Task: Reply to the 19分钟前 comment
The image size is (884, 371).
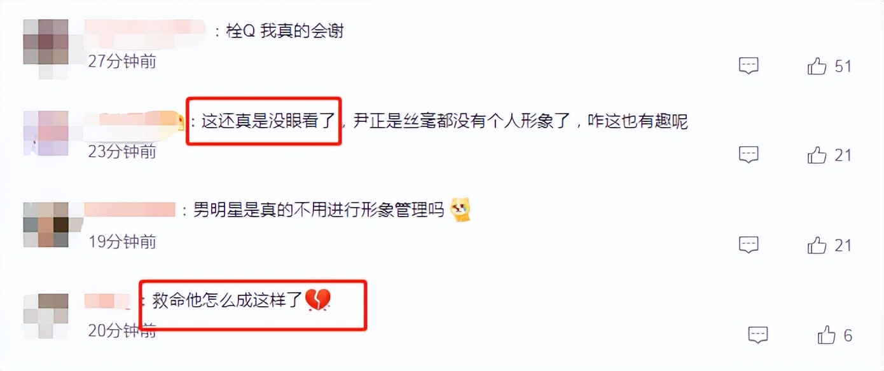Action: coord(749,245)
